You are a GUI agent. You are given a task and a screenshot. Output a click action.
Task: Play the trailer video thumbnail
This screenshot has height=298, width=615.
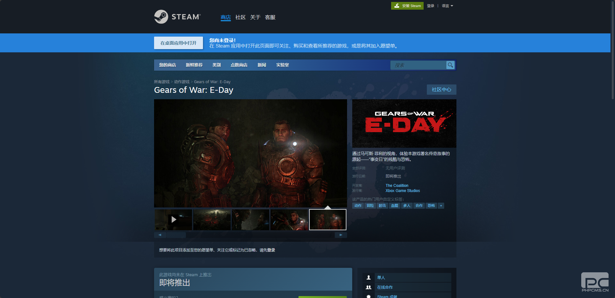point(173,220)
